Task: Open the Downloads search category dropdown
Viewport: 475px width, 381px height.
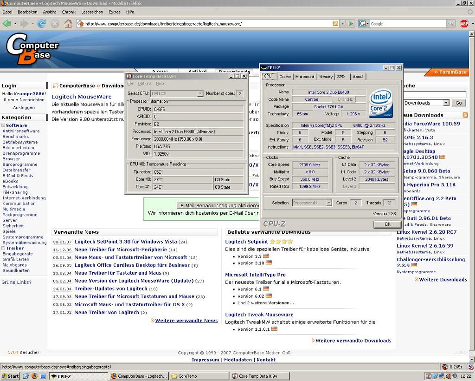Action: click(446, 103)
